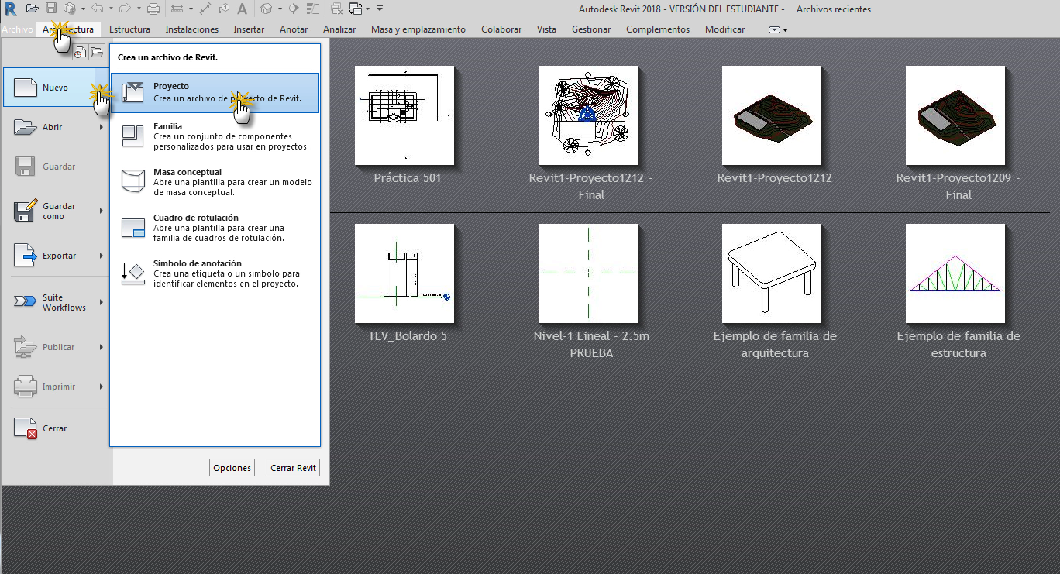
Task: Open the TLV_Bolardo 5 family thumbnail
Action: [x=404, y=273]
